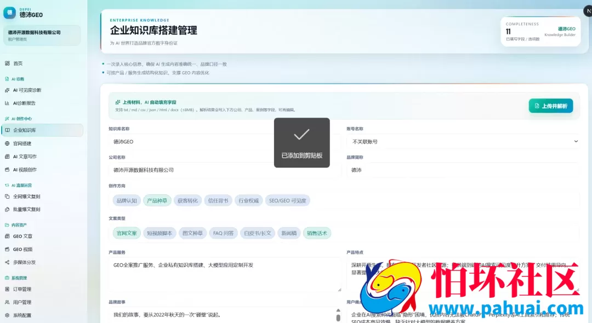Viewport: 592px width, 323px height.
Task: Open 订单管理 in the sidebar
Action: (x=42, y=289)
